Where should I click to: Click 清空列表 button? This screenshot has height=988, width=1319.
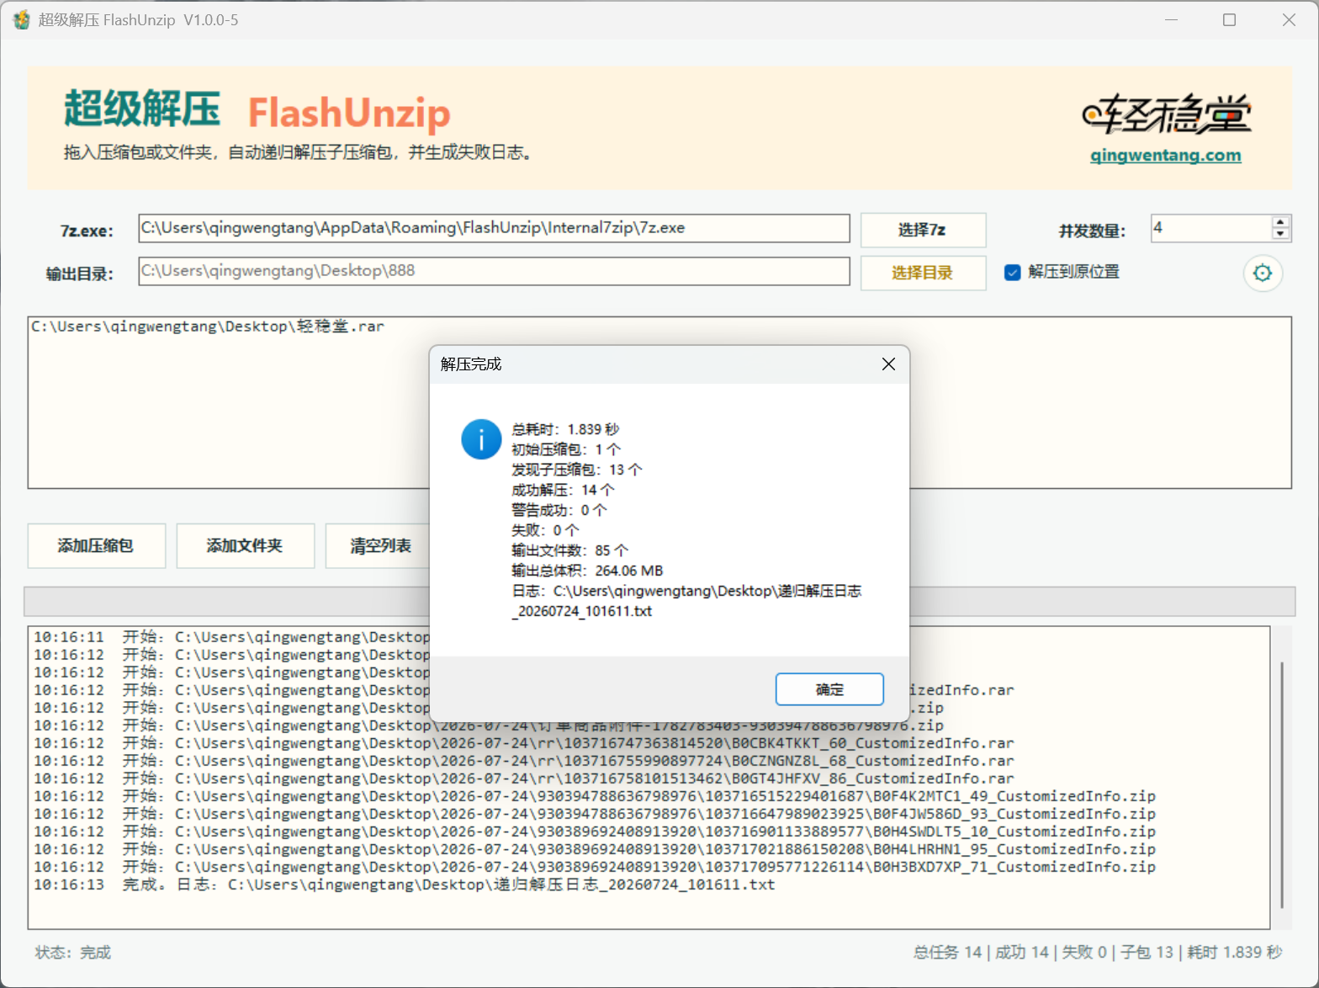coord(379,545)
